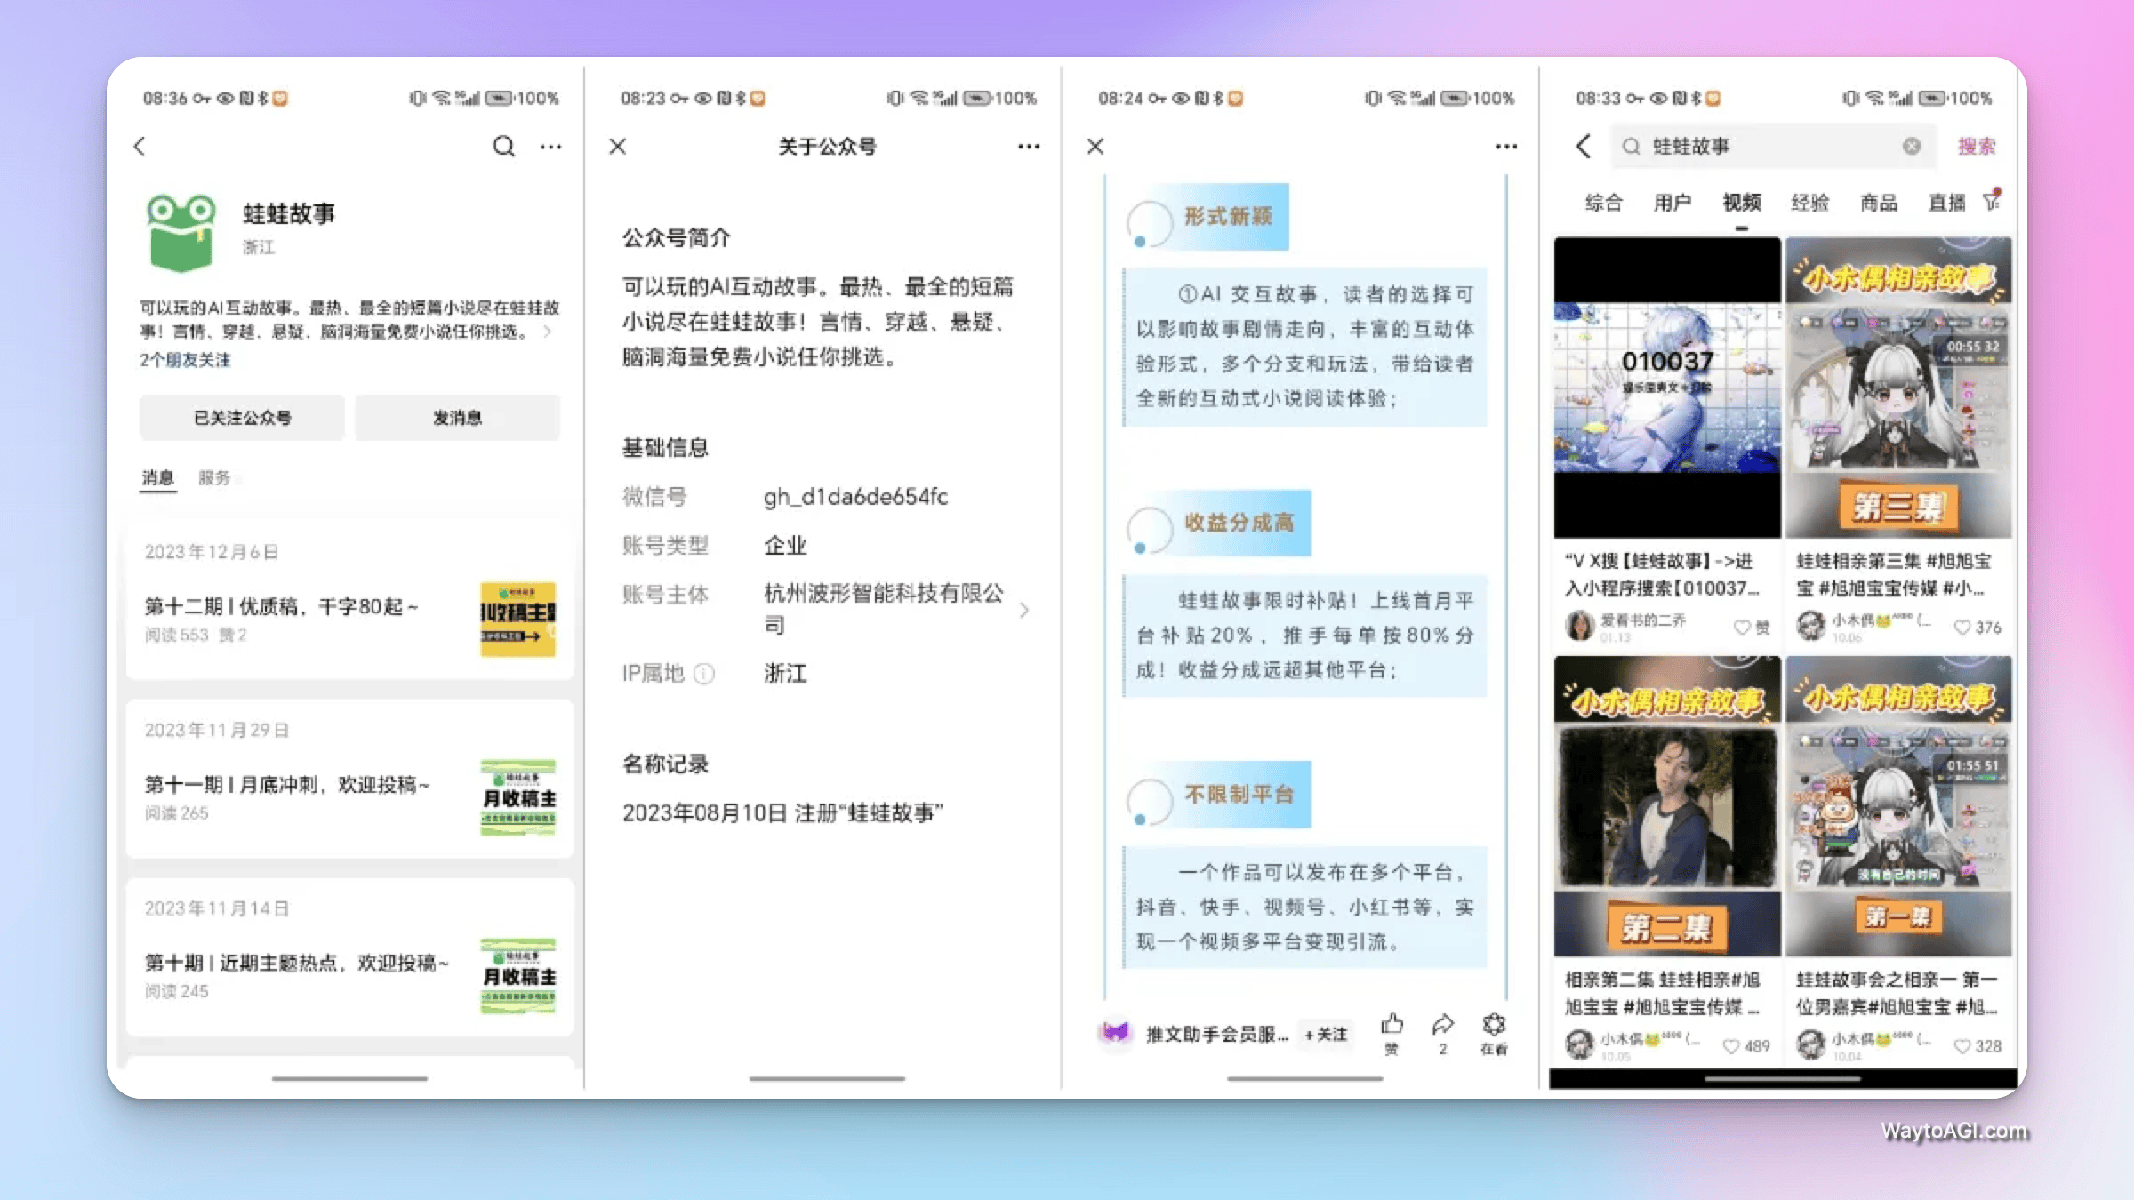This screenshot has height=1200, width=2134.
Task: Open article 第十期 近期主题热点，欢迎投稿
Action: click(x=296, y=963)
